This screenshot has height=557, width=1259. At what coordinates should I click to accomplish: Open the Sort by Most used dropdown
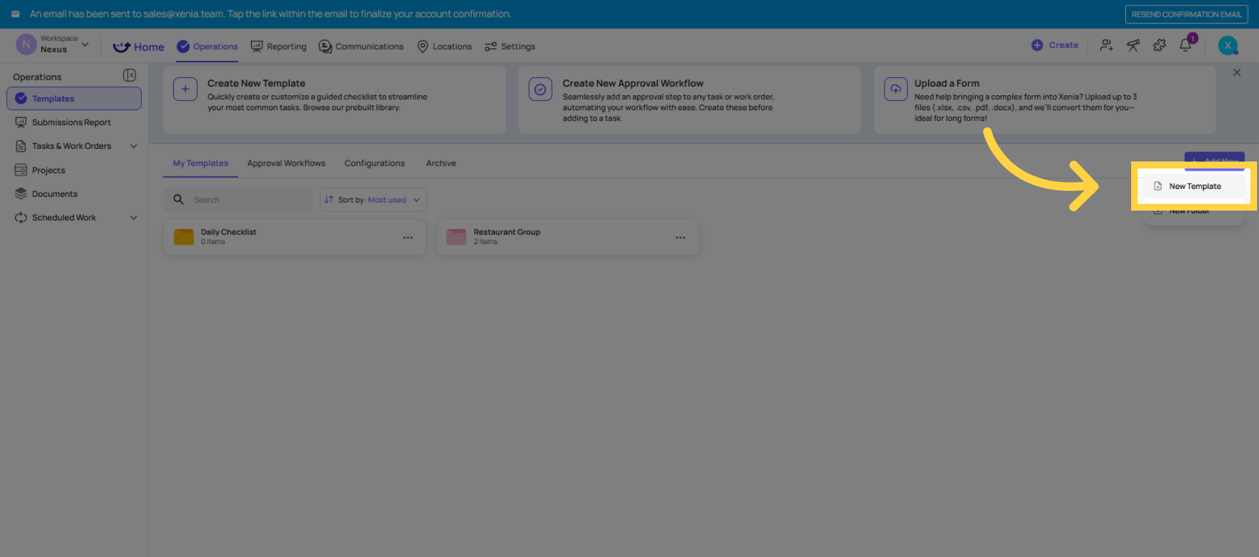(373, 199)
